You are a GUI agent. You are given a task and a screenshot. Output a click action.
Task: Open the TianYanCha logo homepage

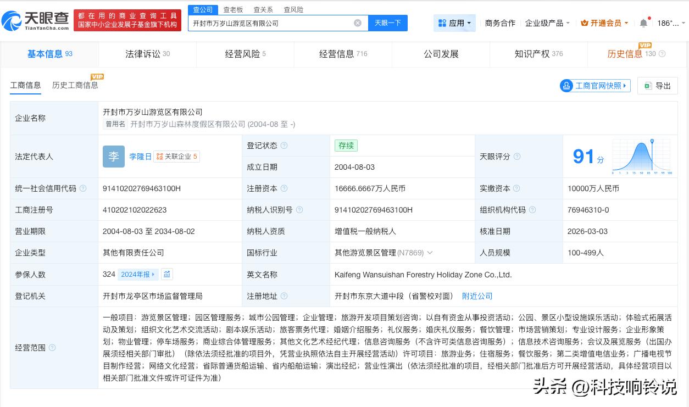pos(35,21)
